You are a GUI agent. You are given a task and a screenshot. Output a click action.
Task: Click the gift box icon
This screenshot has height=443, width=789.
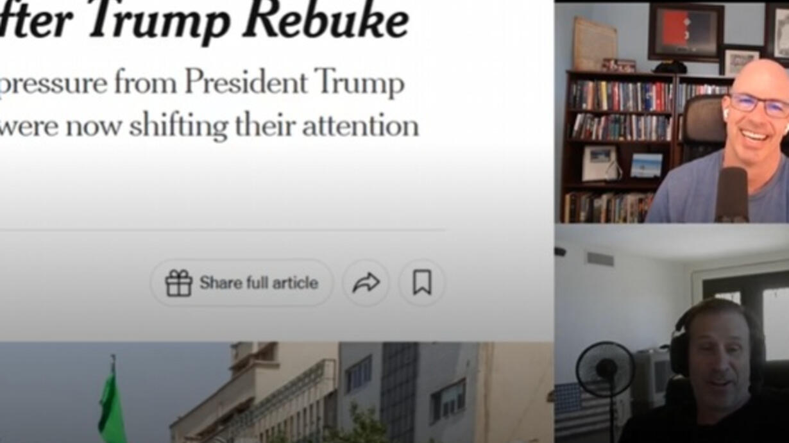(178, 283)
